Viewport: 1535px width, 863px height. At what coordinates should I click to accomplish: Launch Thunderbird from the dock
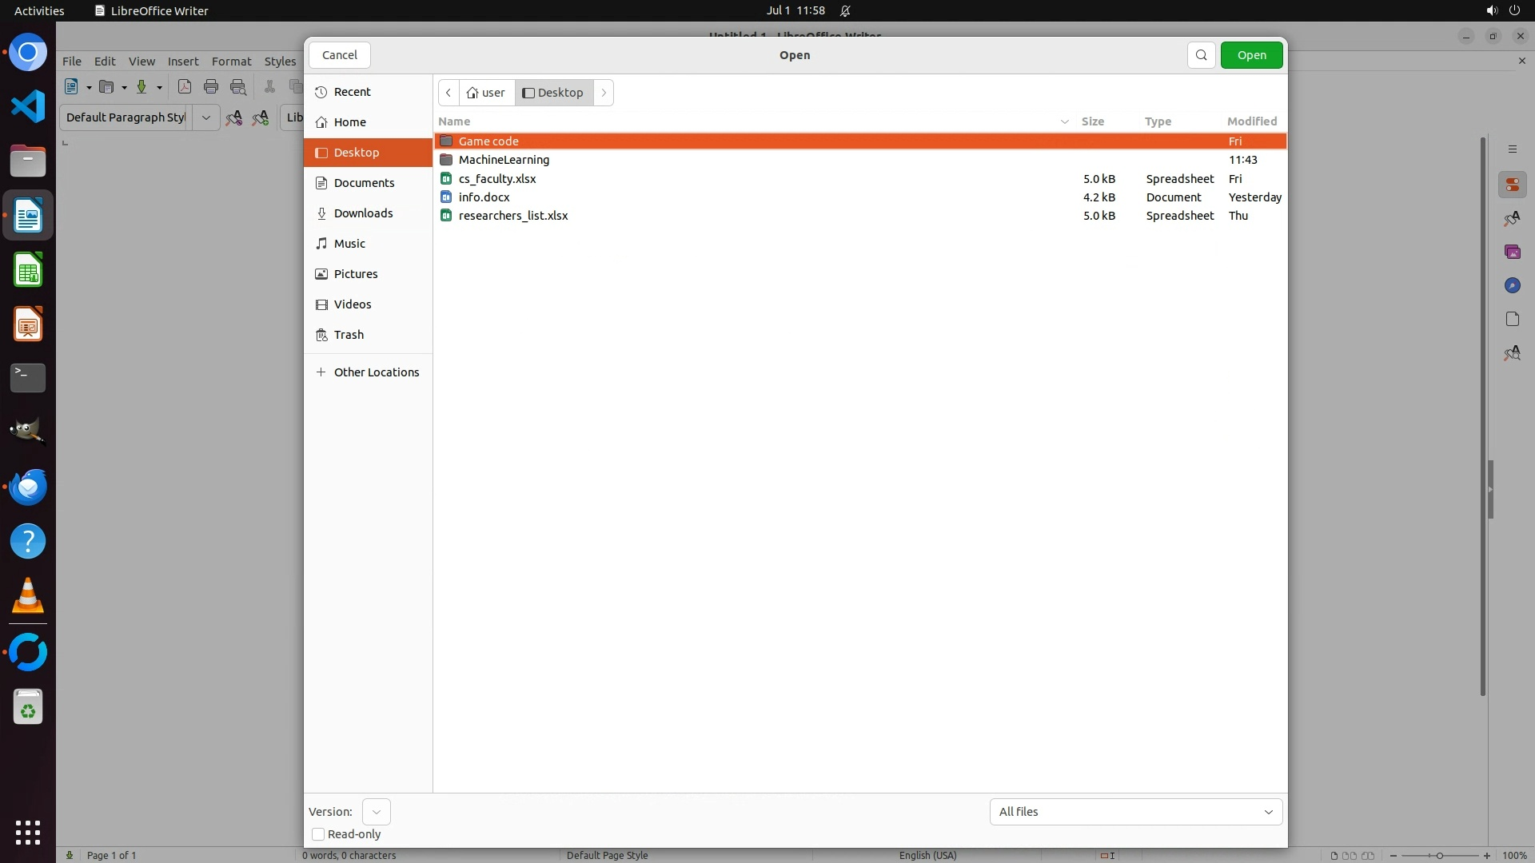coord(28,487)
